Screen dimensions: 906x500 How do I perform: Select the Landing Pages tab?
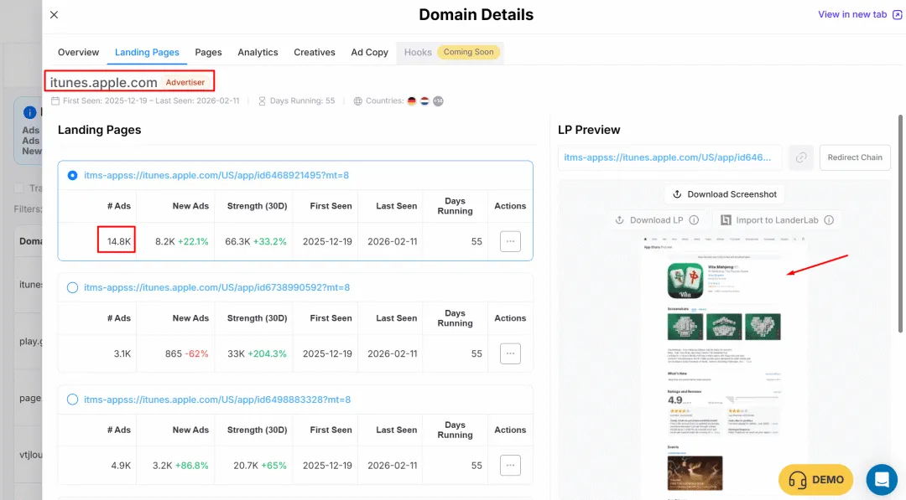147,52
